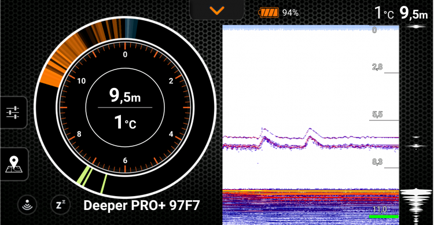The image size is (434, 225).
Task: Tap the blue surface segment on flasher ring
Action: [x=131, y=28]
